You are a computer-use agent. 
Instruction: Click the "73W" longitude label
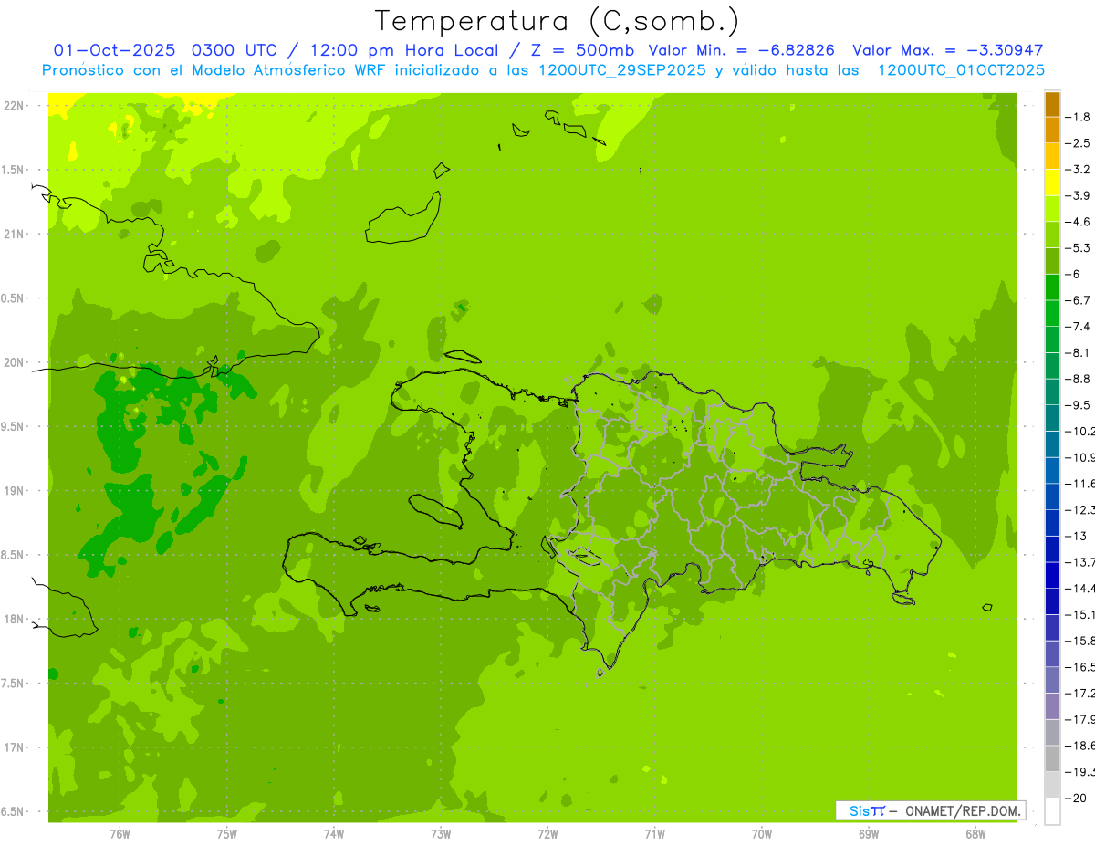tap(441, 834)
